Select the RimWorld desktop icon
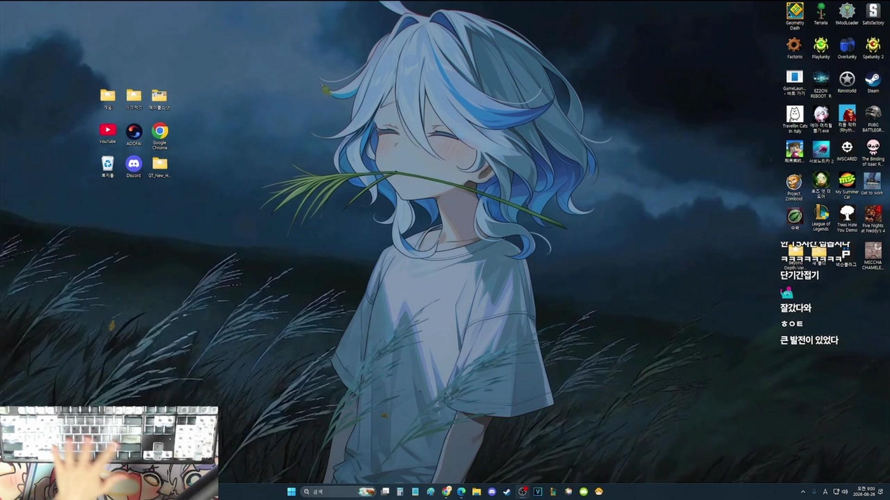890x500 pixels. click(847, 82)
